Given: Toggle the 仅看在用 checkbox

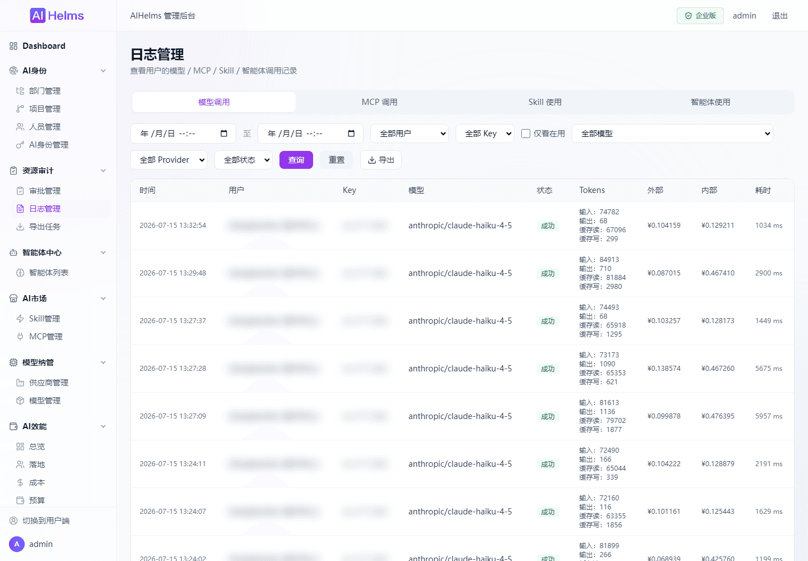Looking at the screenshot, I should click(526, 134).
